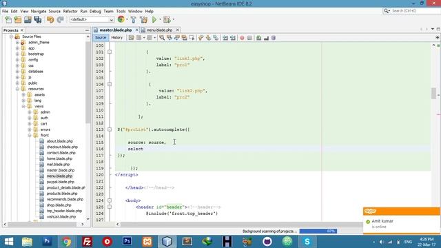The width and height of the screenshot is (441, 248).
Task: Switch the editor to Source view
Action: click(x=101, y=38)
